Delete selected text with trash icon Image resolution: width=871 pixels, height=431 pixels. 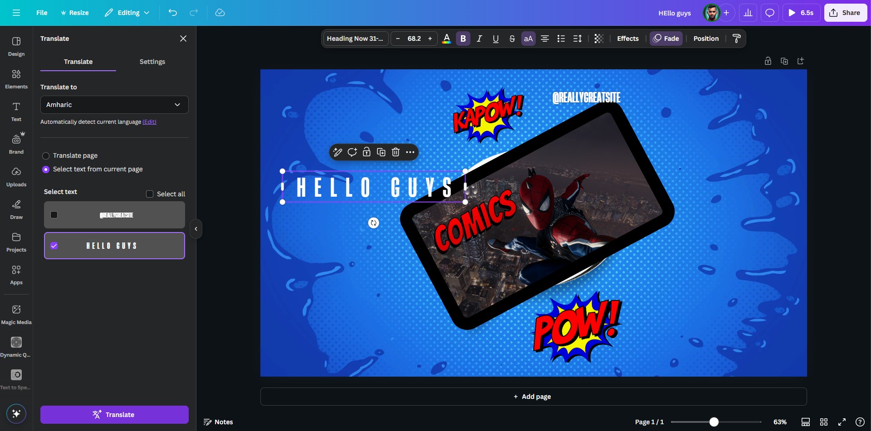tap(396, 152)
